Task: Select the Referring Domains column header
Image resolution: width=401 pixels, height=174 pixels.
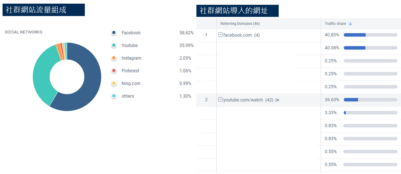Action: pos(240,24)
